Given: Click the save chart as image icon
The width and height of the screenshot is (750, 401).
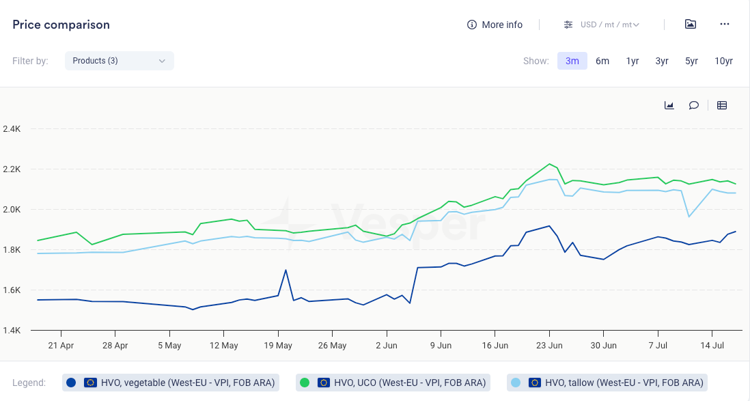Looking at the screenshot, I should [x=691, y=25].
